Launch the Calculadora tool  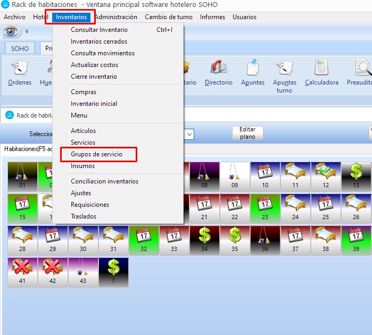coord(321,69)
